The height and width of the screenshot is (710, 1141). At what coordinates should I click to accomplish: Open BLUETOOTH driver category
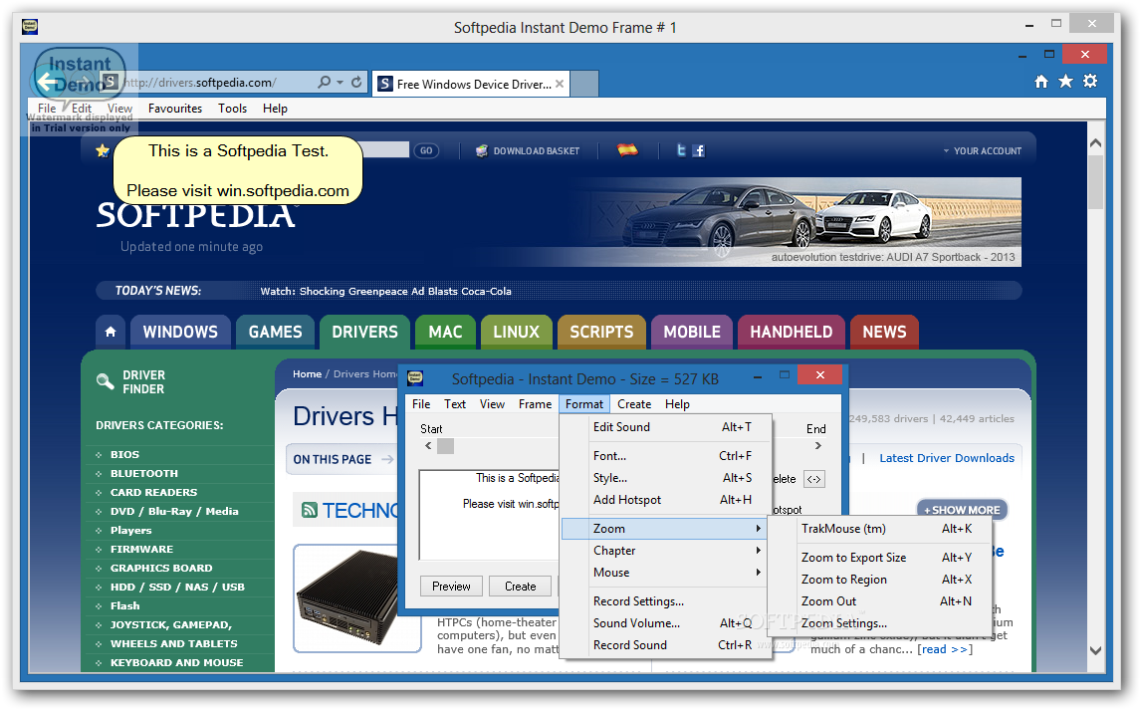(144, 474)
